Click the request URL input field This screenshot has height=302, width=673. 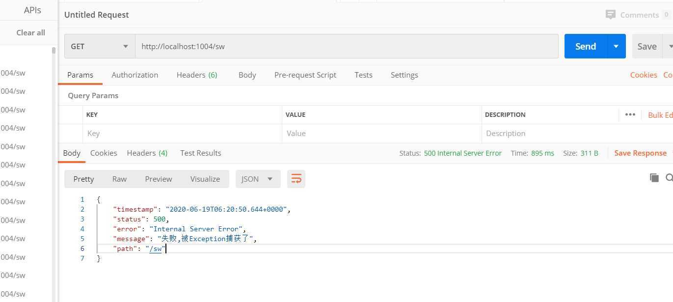coord(346,46)
